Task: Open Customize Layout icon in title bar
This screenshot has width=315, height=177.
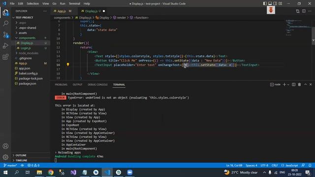Action: point(280,3)
